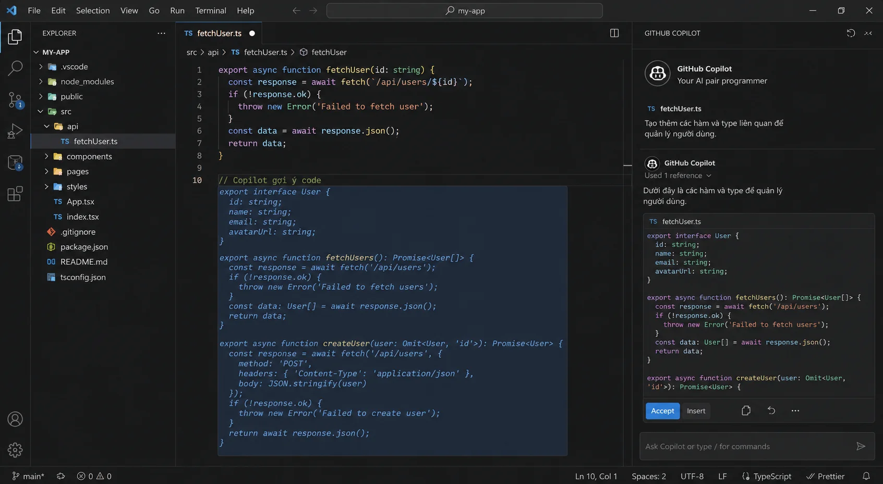The image size is (883, 484).
Task: Open the Terminal menu
Action: [211, 10]
